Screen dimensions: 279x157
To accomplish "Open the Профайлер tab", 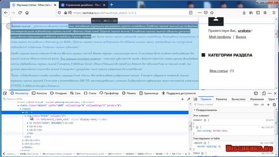I will [x=109, y=93].
